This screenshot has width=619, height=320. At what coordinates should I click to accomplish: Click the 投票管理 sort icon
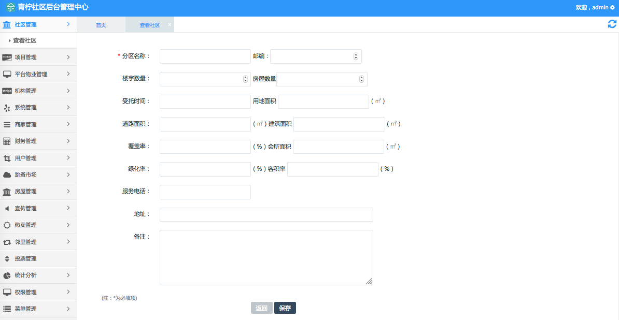click(7, 259)
